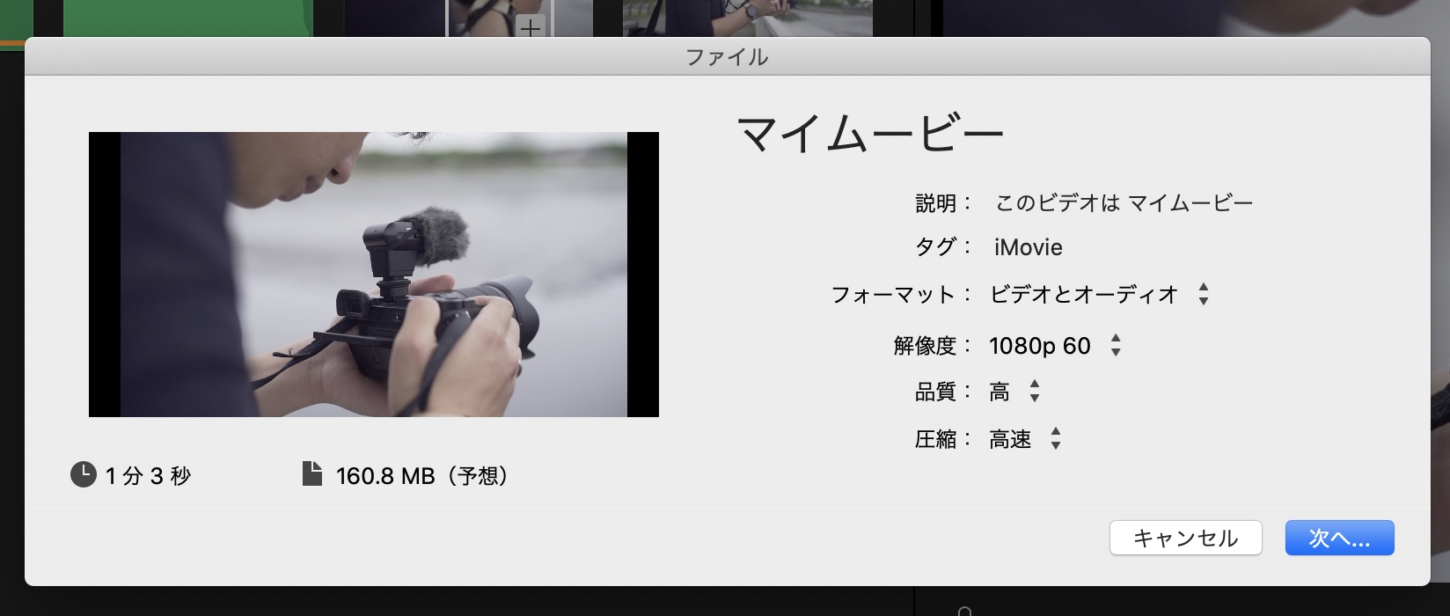
Task: Click the 160.8 MB（予想）size text
Action: tap(423, 476)
